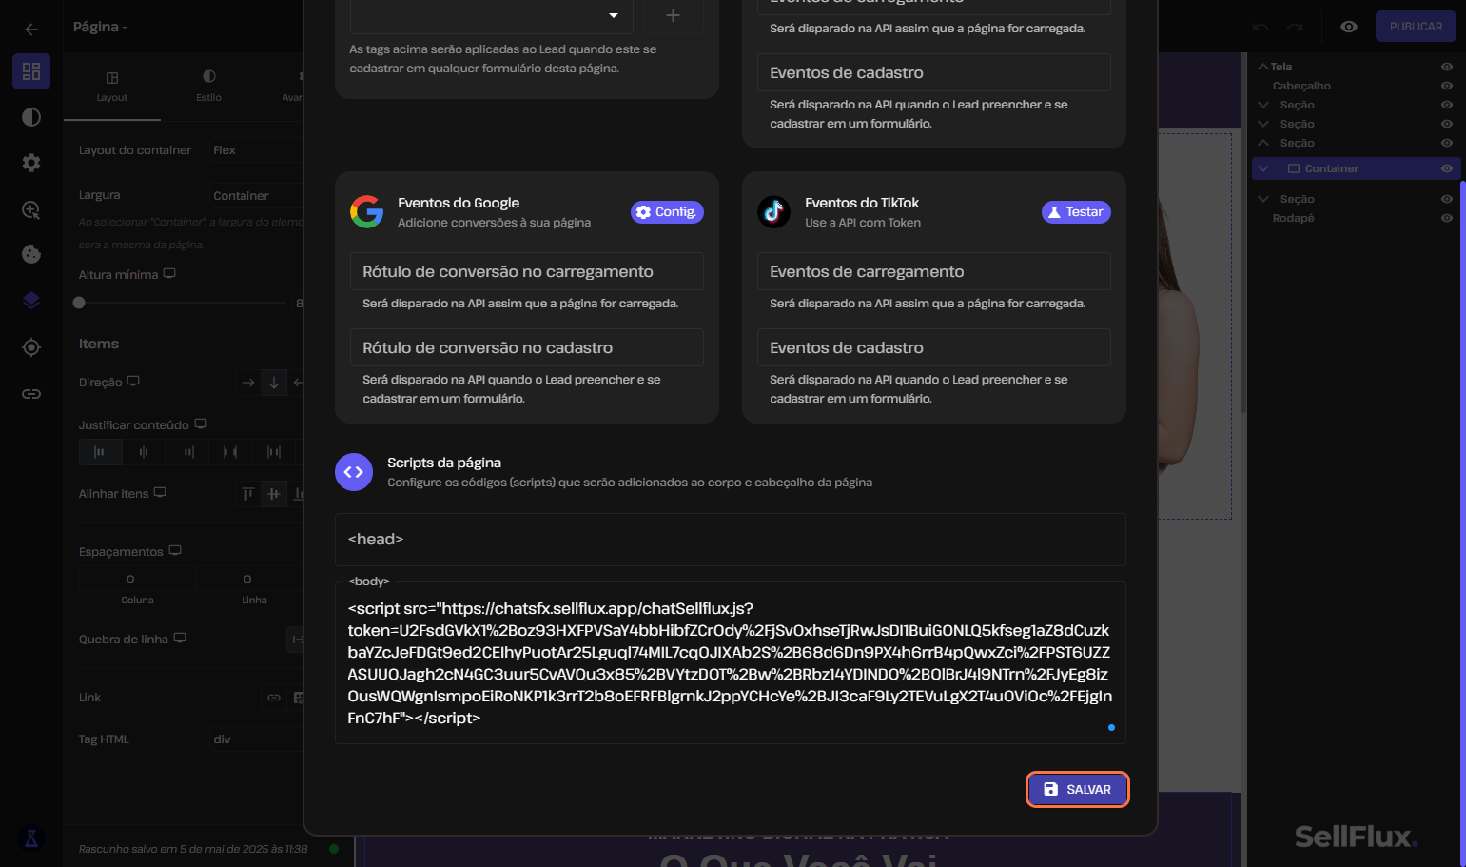Image resolution: width=1466 pixels, height=867 pixels.
Task: Toggle visibility of Rodapé layer
Action: [x=1447, y=218]
